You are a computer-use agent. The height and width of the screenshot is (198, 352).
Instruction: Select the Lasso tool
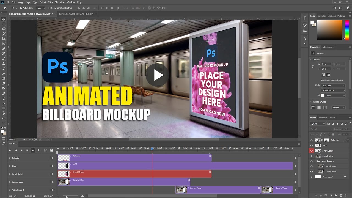[4, 29]
